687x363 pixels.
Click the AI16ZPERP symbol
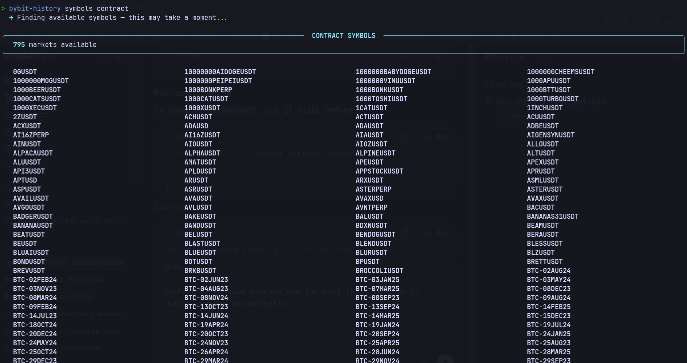[31, 135]
